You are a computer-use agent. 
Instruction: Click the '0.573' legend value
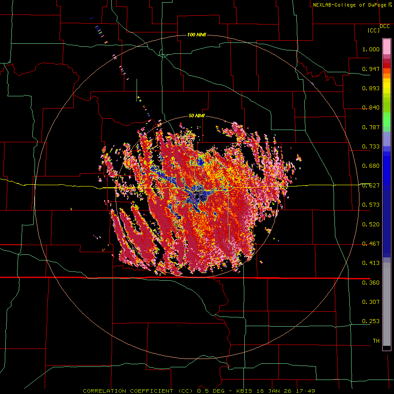pos(371,205)
